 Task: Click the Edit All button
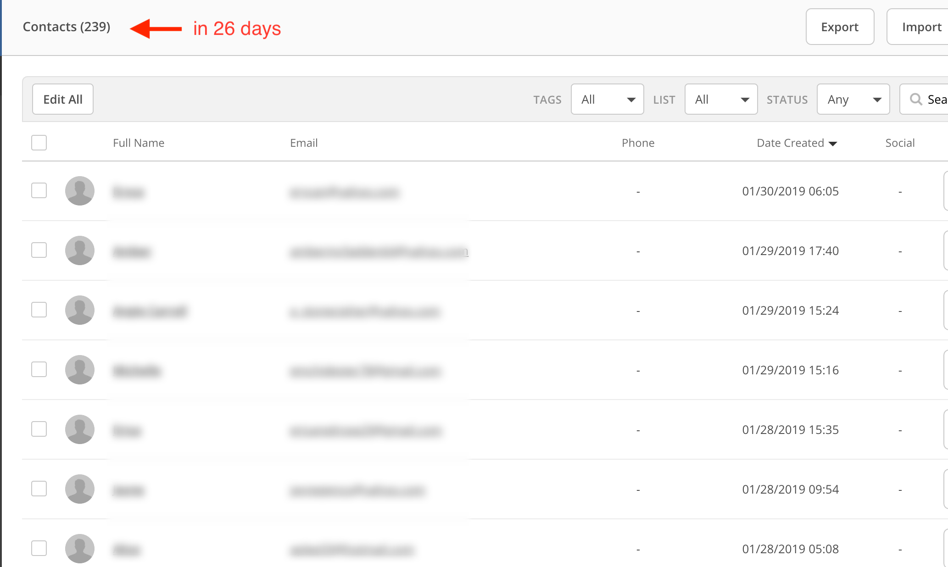(x=63, y=99)
